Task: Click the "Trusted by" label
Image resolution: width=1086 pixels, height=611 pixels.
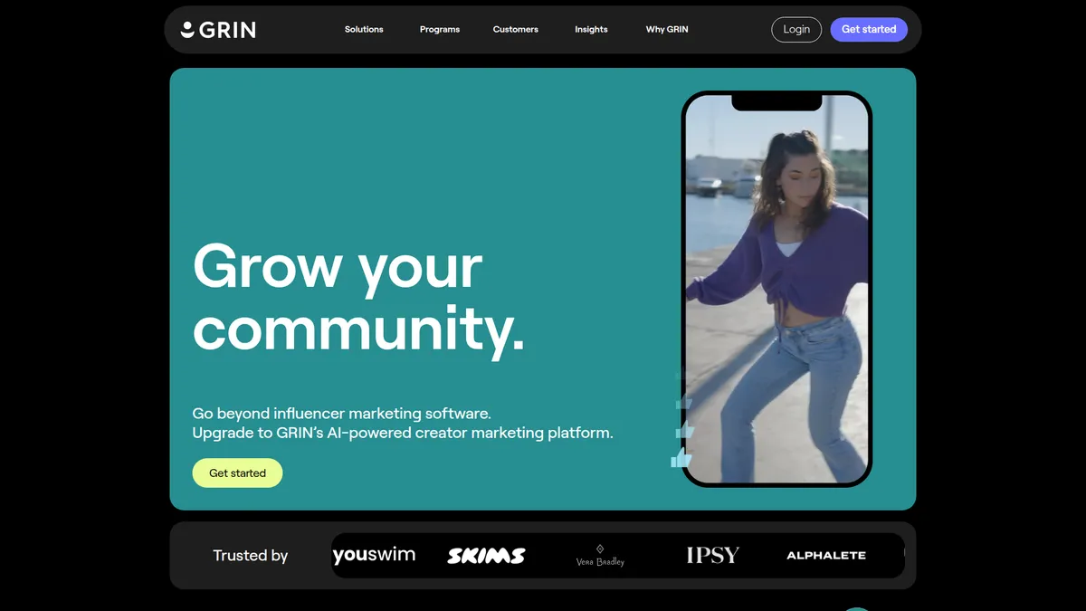Action: (x=250, y=556)
